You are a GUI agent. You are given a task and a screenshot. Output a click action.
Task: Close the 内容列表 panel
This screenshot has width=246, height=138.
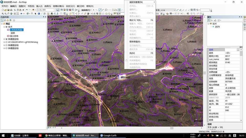point(46,17)
